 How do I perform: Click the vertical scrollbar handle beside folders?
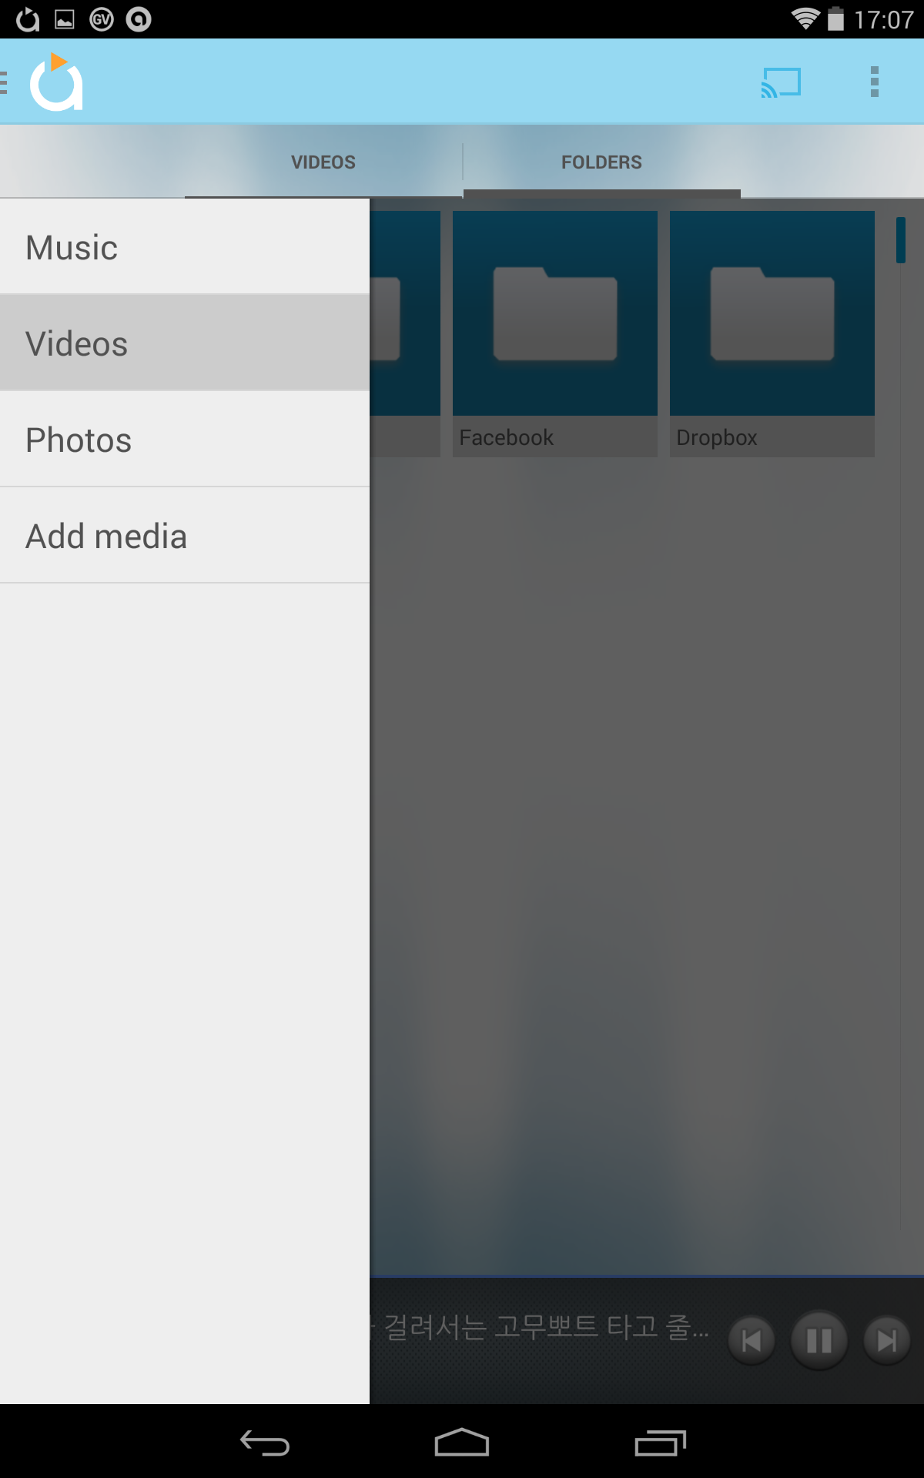click(900, 240)
